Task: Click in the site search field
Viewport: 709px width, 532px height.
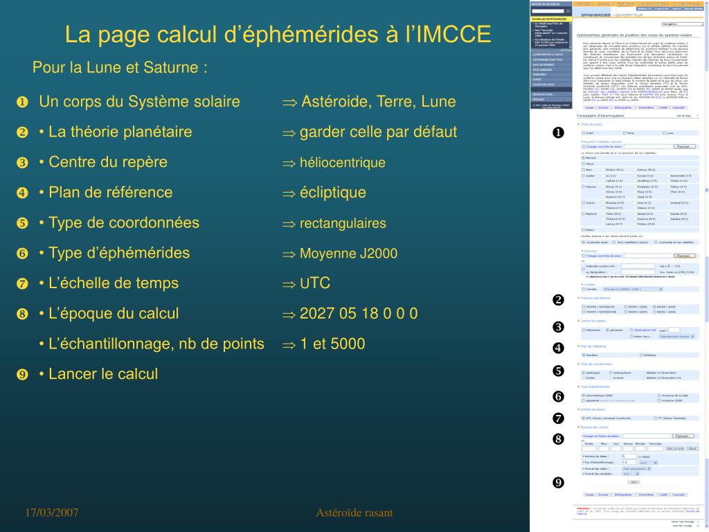Action: [548, 11]
